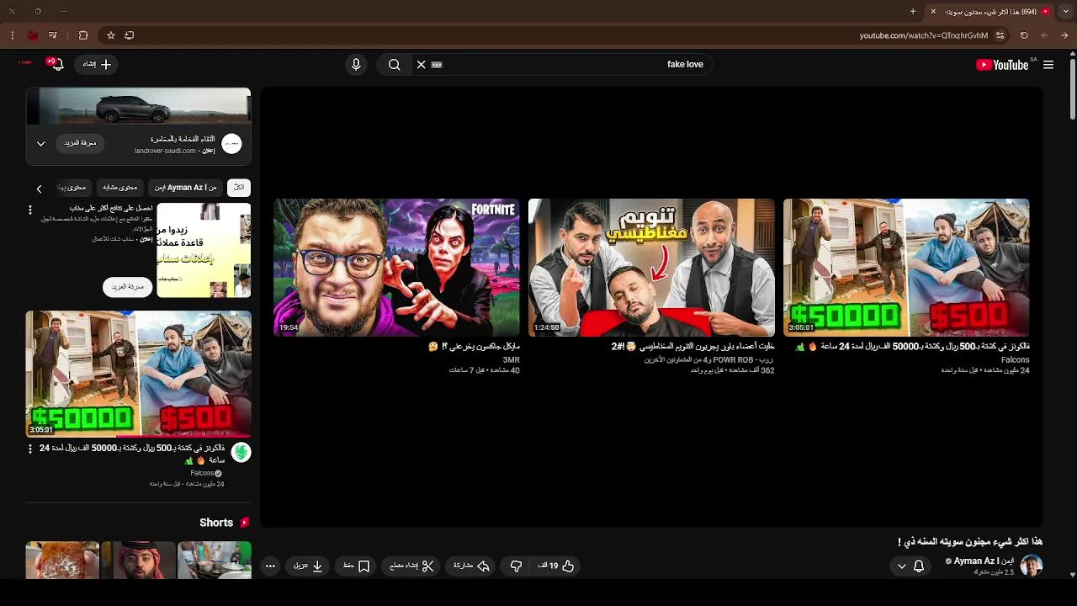Image resolution: width=1077 pixels, height=606 pixels.
Task: Click the page vertical scrollbar thumb
Action: click(x=1072, y=88)
